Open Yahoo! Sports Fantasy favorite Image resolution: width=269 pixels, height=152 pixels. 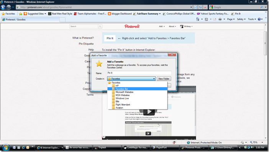(213, 14)
